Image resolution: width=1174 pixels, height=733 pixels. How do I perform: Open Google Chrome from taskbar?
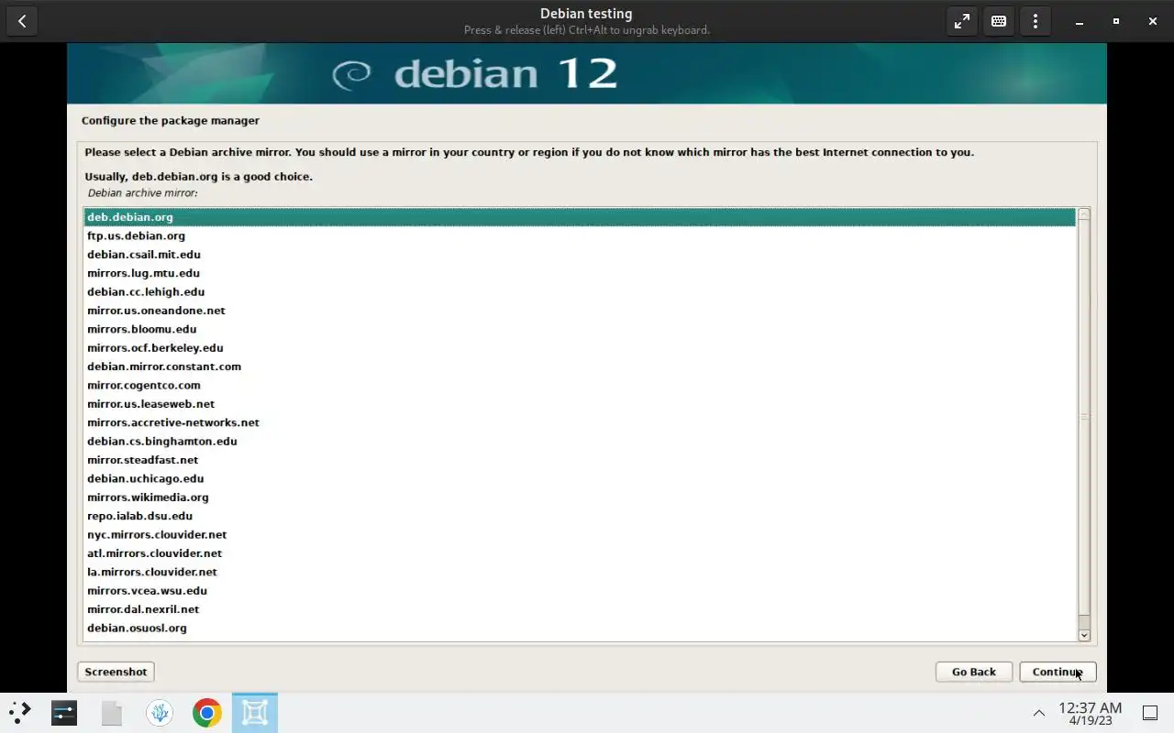coord(207,712)
